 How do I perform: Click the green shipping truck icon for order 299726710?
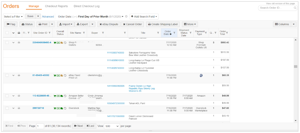[x=62, y=108]
